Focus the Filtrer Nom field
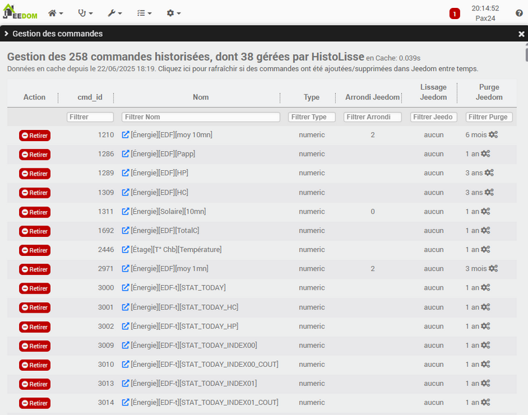The height and width of the screenshot is (415, 528). click(201, 117)
